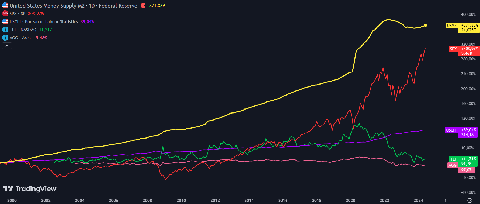480x204 pixels.
Task: Click the red SPX price scale label
Action: (x=453, y=49)
